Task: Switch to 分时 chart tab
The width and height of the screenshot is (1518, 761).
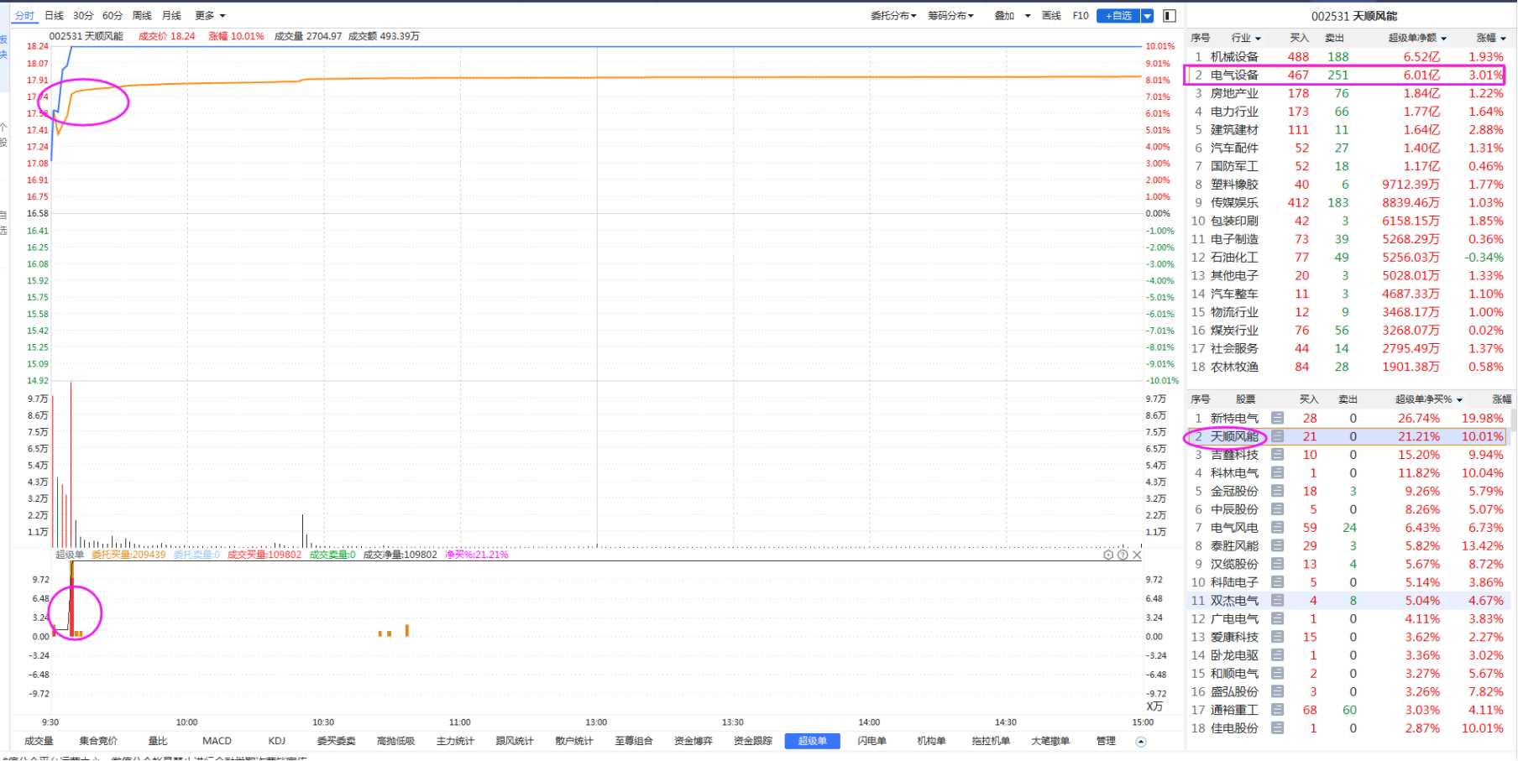Action: point(25,15)
